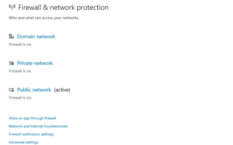Click 'Firewall is on' under Private network
Screen dimensions: 233x145
[20, 71]
